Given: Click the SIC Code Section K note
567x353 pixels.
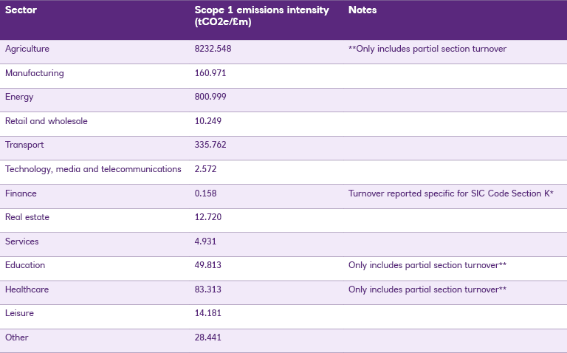Looking at the screenshot, I should [451, 193].
